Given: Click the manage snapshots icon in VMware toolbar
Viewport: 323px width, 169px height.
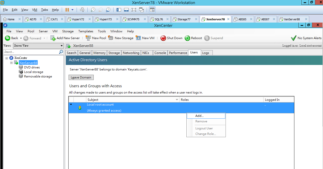Looking at the screenshot, I should point(108,10).
